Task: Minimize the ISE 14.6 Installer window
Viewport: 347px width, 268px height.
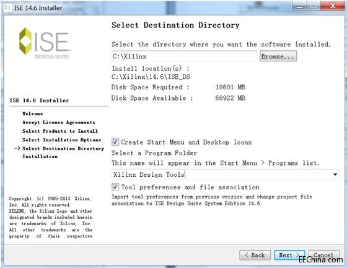Action: [299, 6]
